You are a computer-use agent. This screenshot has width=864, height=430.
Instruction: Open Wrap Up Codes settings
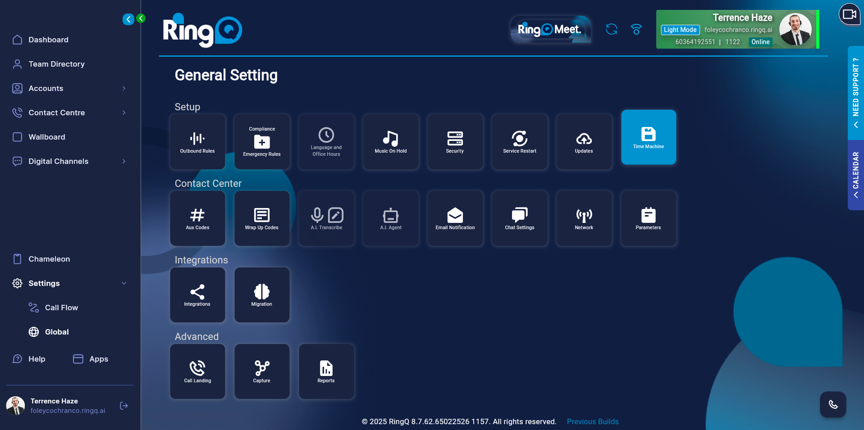click(261, 218)
